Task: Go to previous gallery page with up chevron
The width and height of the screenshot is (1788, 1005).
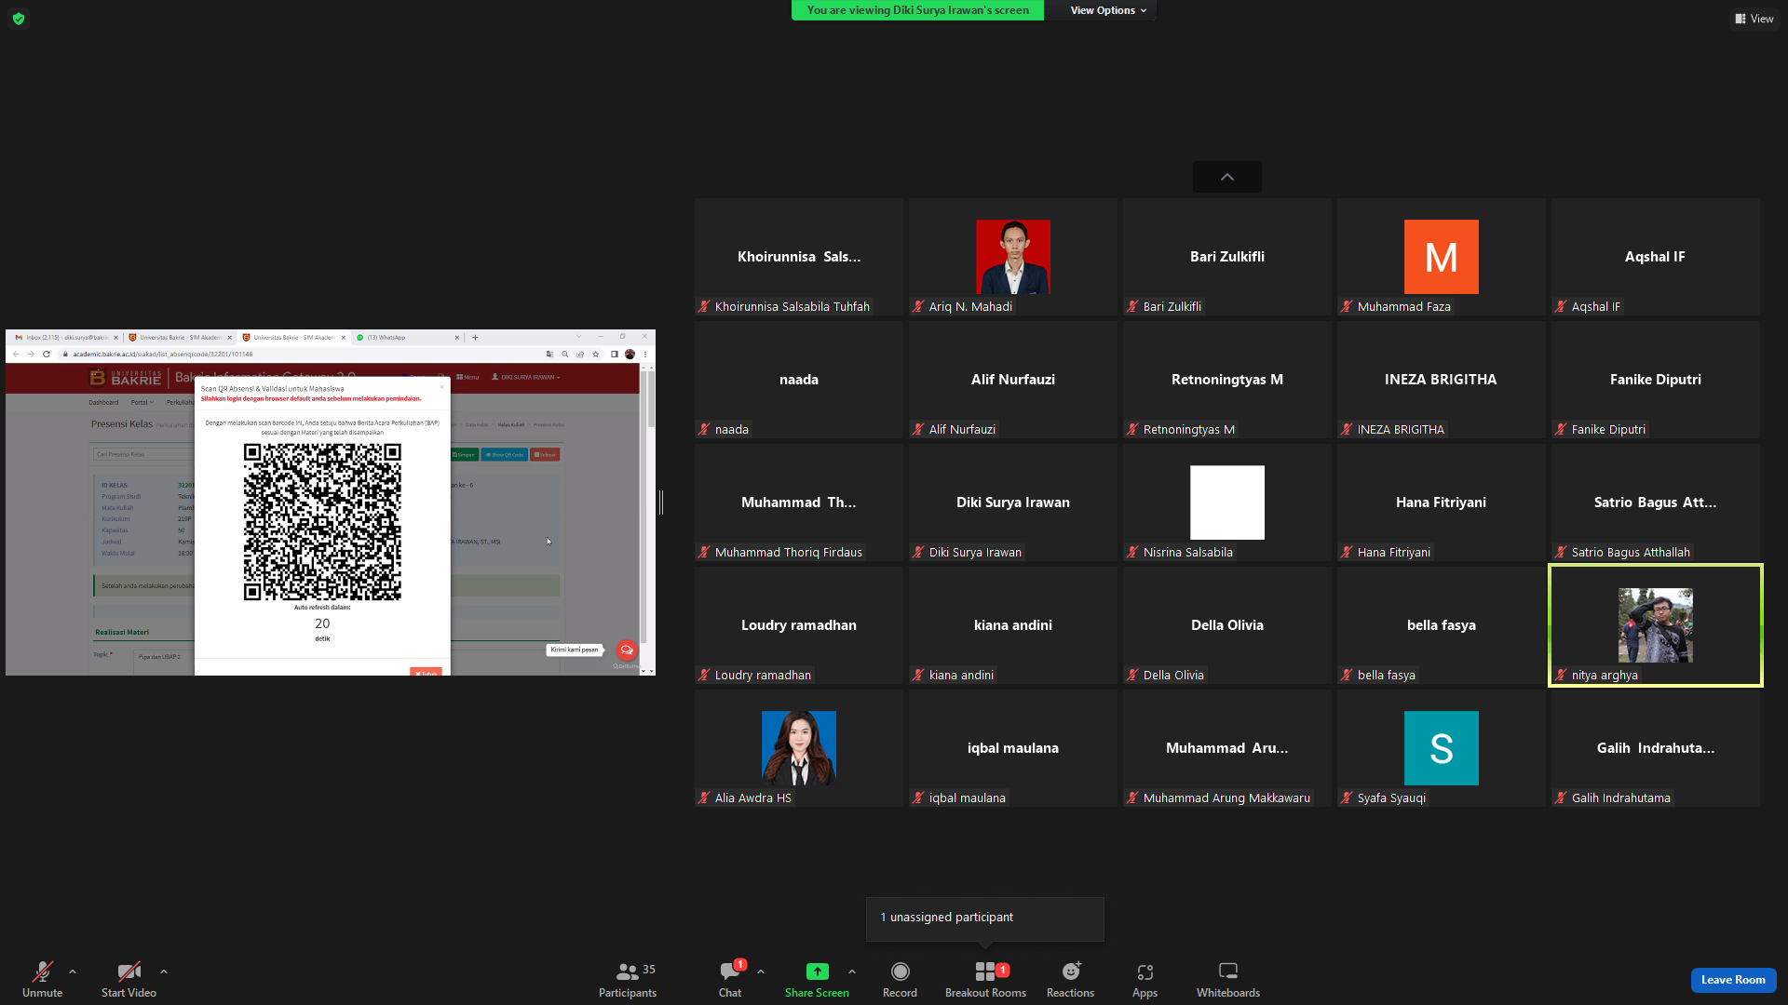Action: point(1227,177)
